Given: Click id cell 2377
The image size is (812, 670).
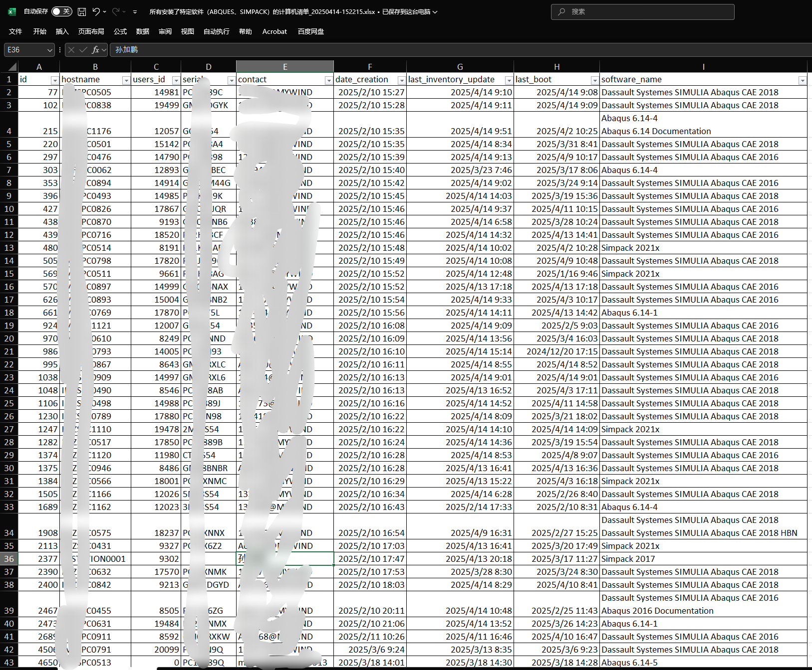Looking at the screenshot, I should tap(39, 559).
